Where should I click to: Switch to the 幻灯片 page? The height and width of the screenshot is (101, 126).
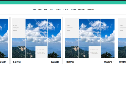(x=66, y=9)
